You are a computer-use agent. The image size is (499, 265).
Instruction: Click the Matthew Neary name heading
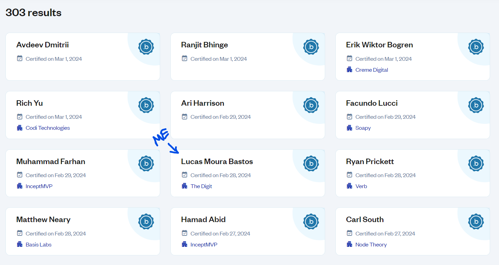(x=43, y=219)
